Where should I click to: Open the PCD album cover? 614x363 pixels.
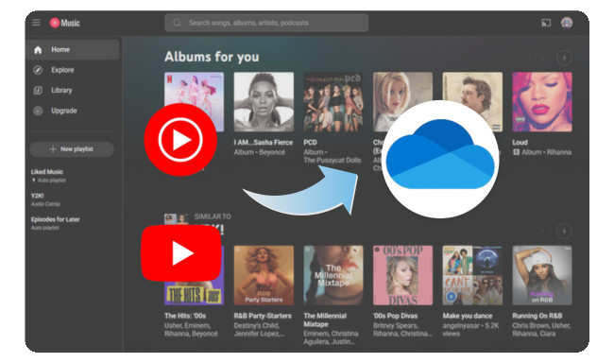[333, 102]
